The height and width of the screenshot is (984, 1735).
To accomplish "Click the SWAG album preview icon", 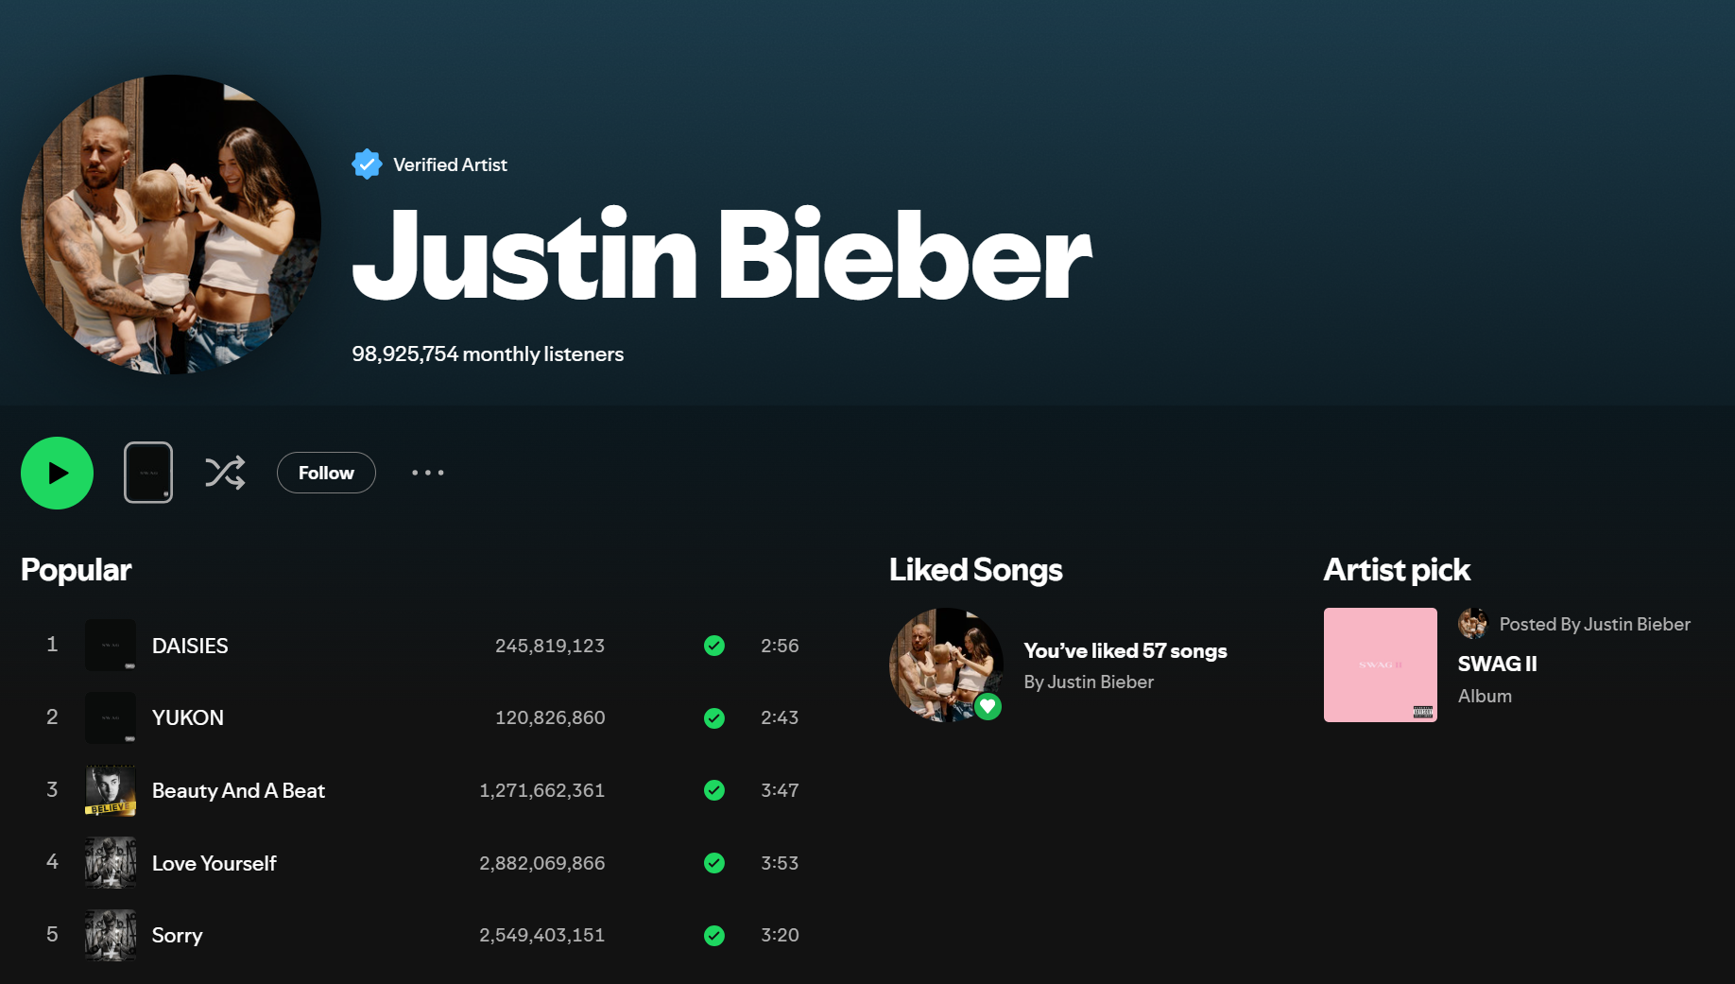I will click(x=148, y=473).
